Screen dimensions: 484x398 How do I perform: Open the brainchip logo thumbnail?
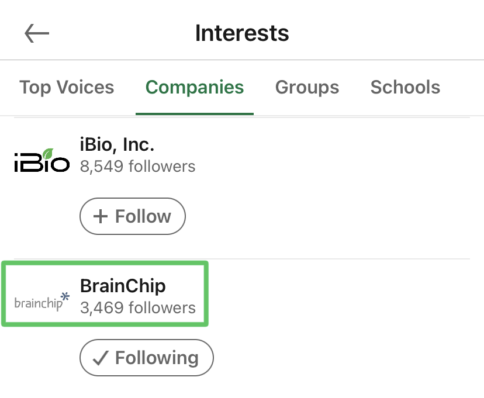pos(42,302)
